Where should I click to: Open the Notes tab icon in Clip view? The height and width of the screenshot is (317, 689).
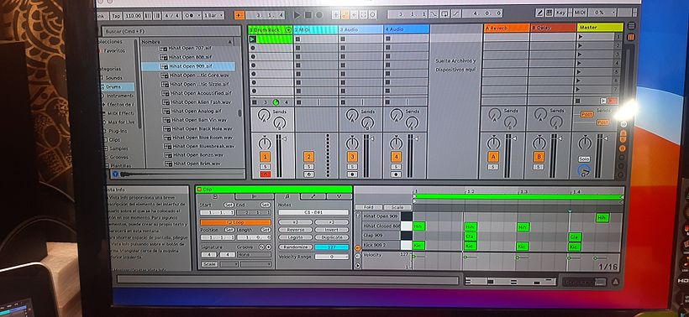(x=287, y=196)
